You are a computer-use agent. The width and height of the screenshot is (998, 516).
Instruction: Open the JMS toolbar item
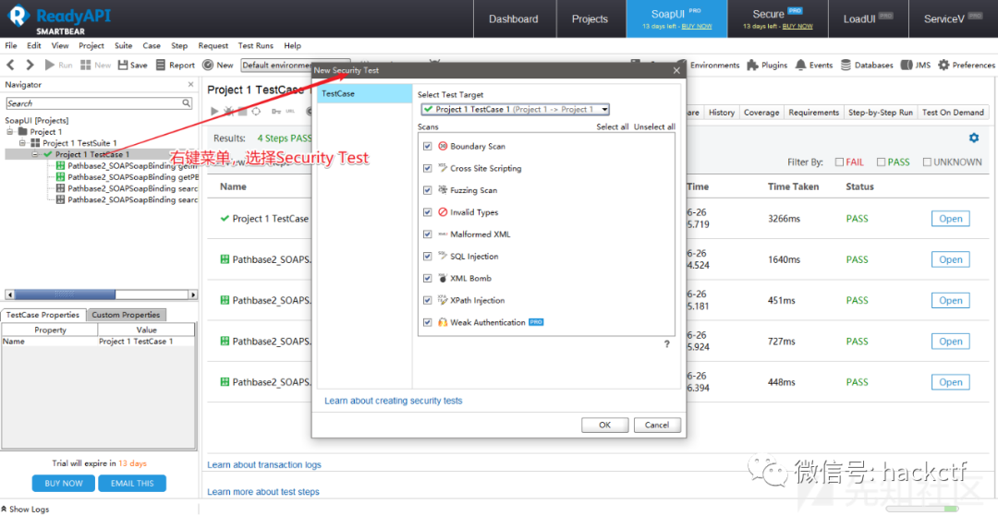(915, 65)
